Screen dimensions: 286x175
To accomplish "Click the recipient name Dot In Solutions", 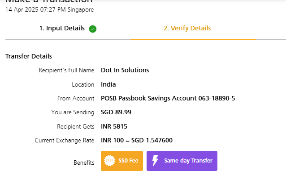I will coord(125,70).
